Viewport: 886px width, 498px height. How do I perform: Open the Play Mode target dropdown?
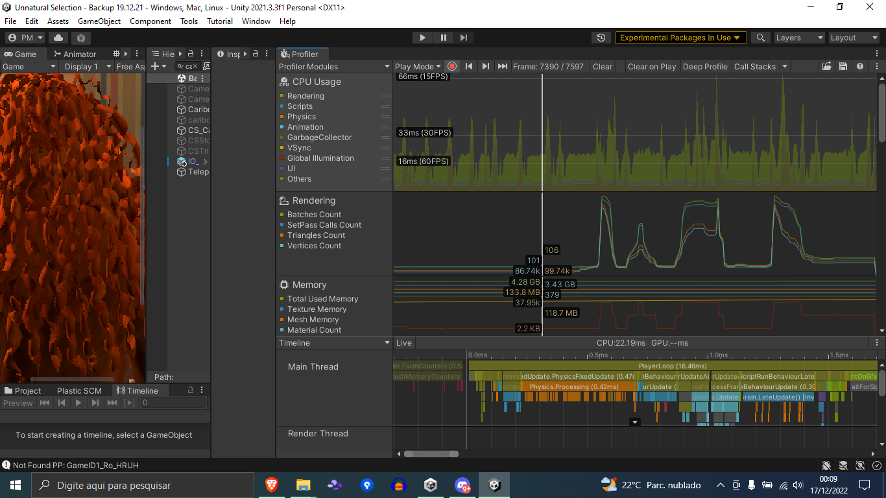(x=417, y=66)
